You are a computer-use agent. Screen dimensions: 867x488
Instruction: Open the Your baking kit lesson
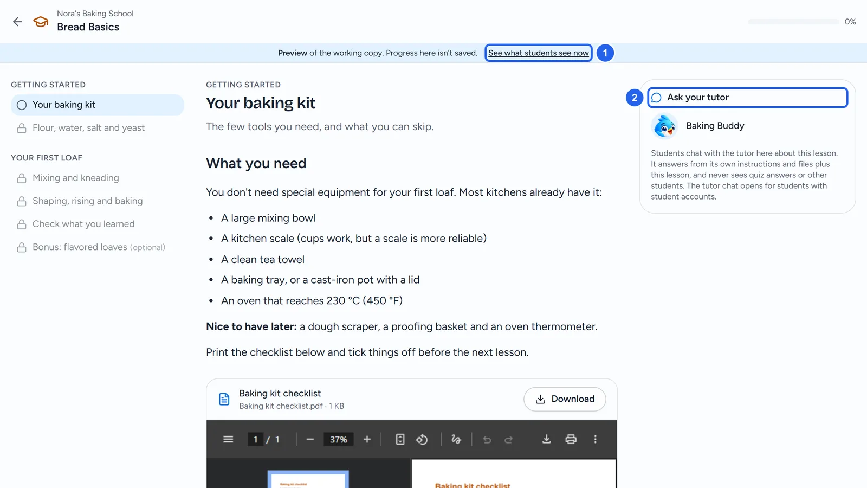click(98, 105)
